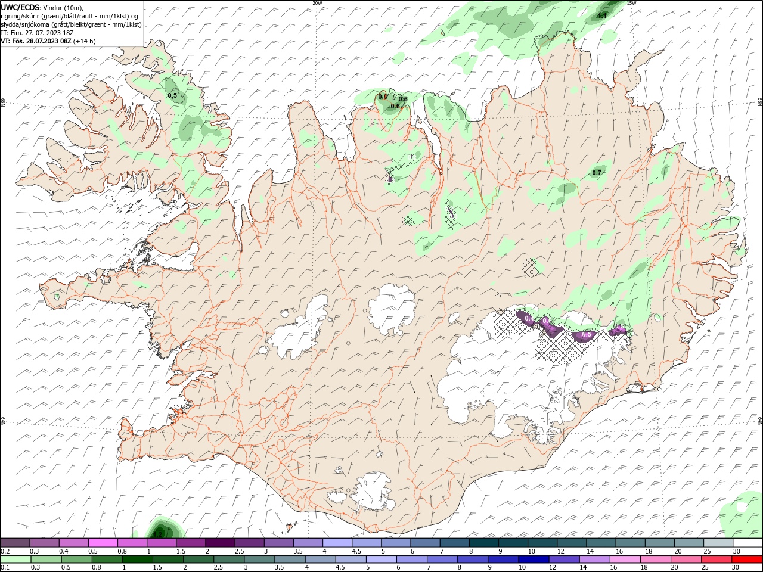Pick the 25 light grey swatch in the upper scale
The height and width of the screenshot is (572, 763).
click(x=718, y=543)
